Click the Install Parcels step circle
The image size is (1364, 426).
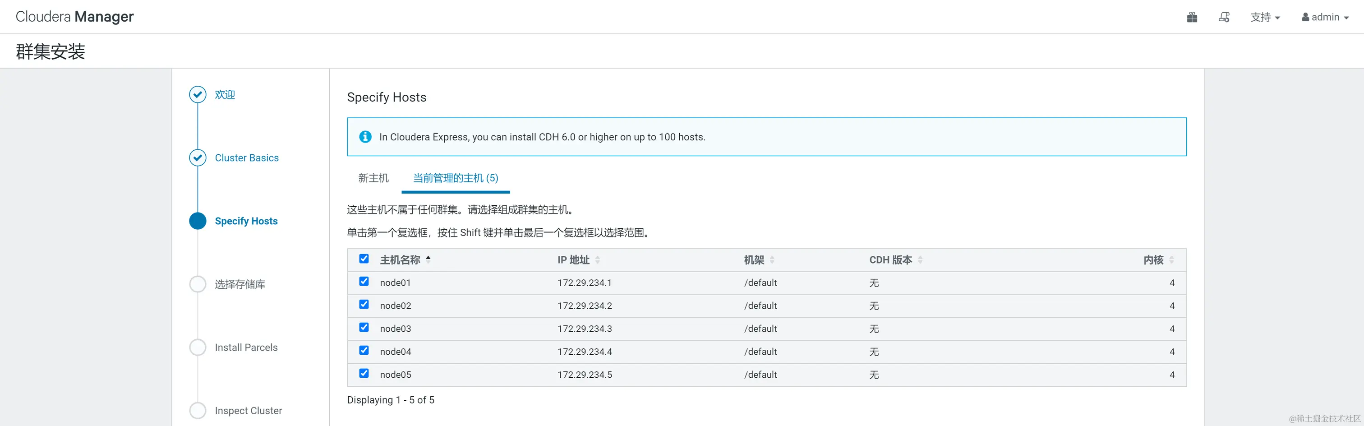click(x=198, y=347)
